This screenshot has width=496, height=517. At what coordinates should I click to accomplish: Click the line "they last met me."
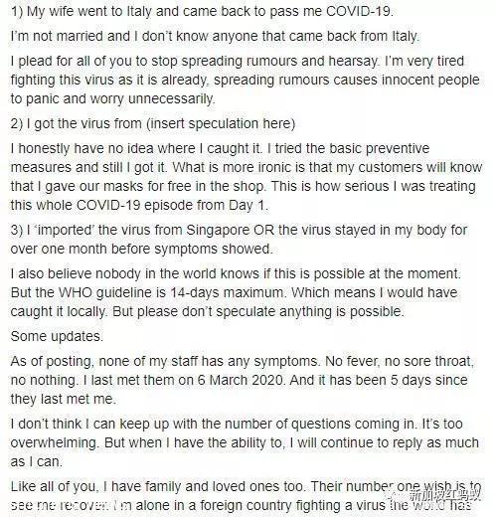tap(64, 399)
